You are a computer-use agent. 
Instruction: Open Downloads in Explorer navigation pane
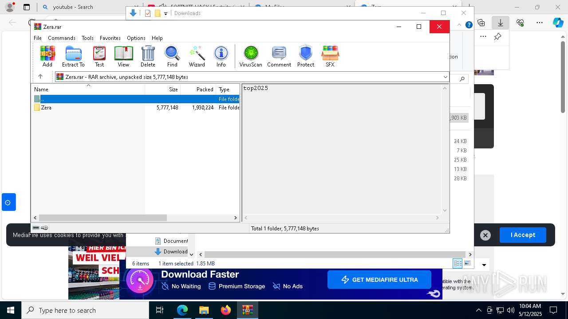[x=171, y=252]
